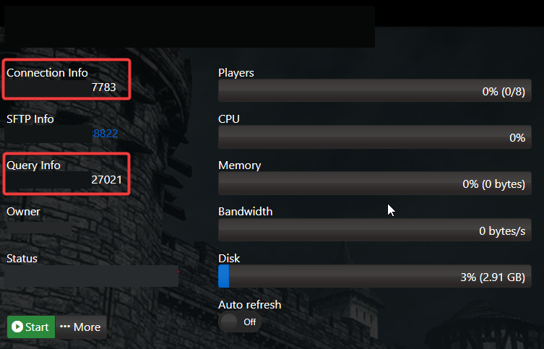Viewport: 544px width, 349px height.
Task: Click the Status label
Action: pyautogui.click(x=22, y=258)
